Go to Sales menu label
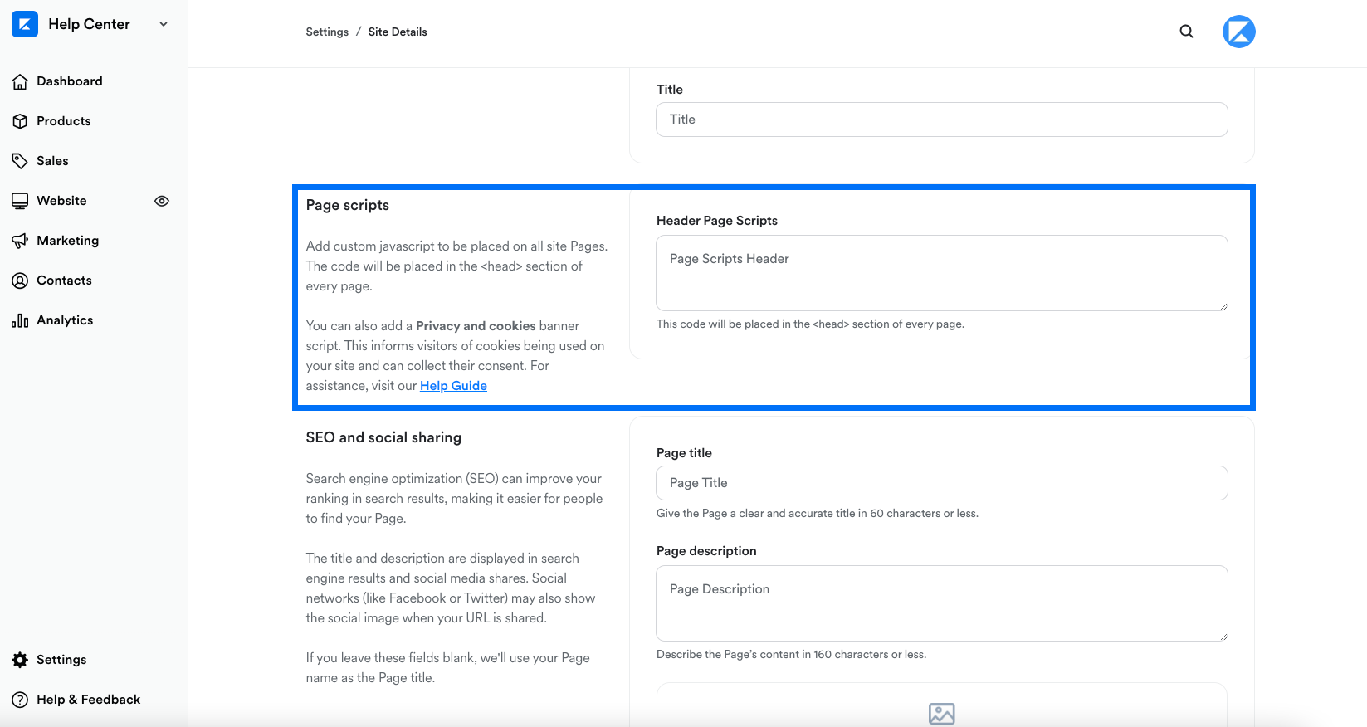Screen dimensions: 1367x727 pyautogui.click(x=52, y=161)
